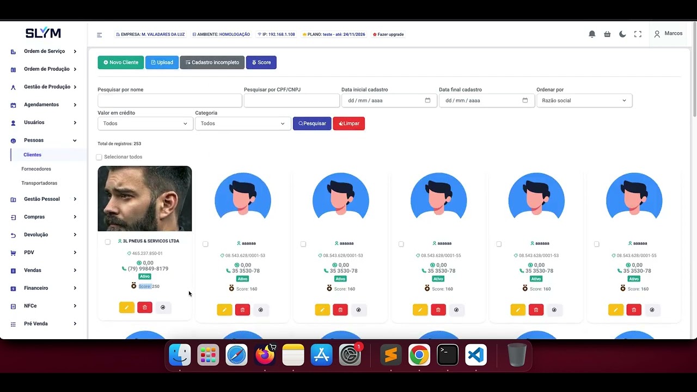
Task: Expand the Gestão Pessoal menu arrow
Action: 75,199
